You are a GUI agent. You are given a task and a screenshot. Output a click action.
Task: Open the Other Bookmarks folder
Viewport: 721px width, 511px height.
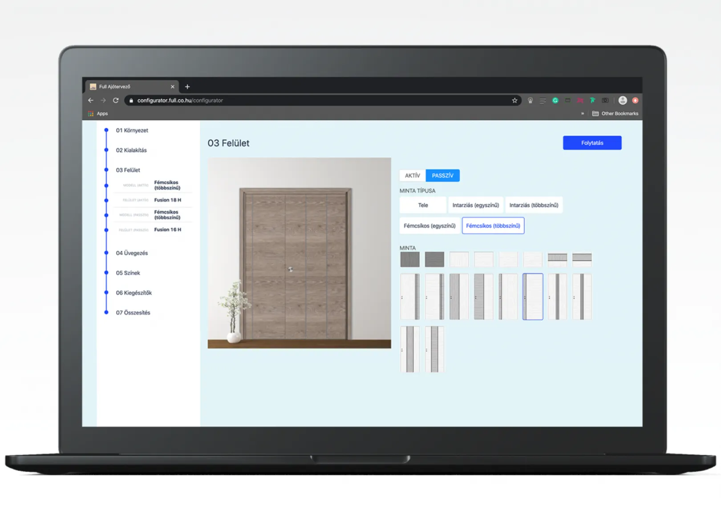click(615, 114)
